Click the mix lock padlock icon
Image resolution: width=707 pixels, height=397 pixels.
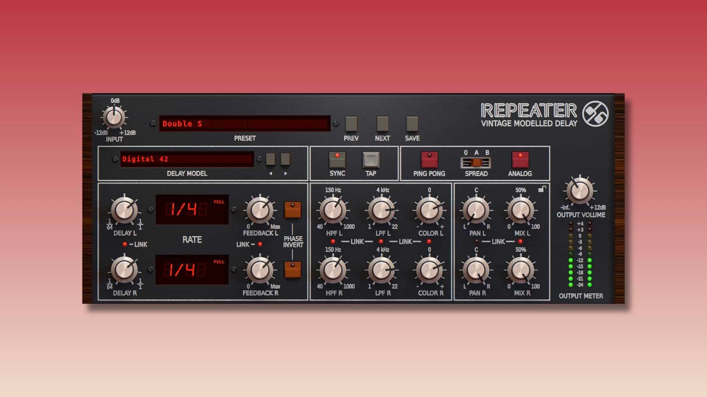(x=542, y=189)
